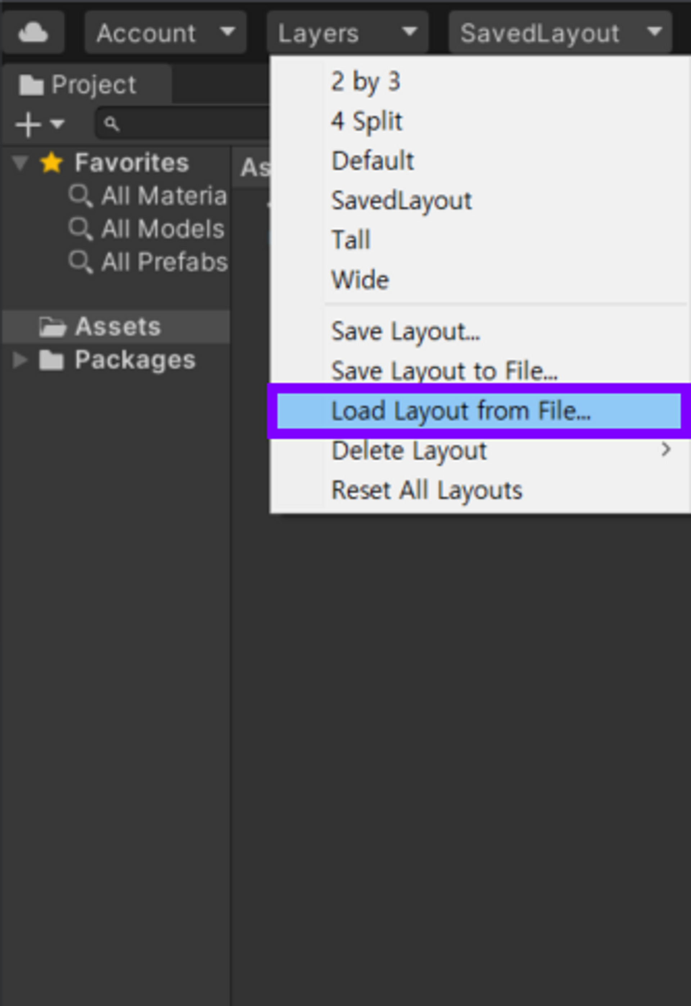Choose Save Layout to File…
This screenshot has width=691, height=1006.
coord(444,371)
